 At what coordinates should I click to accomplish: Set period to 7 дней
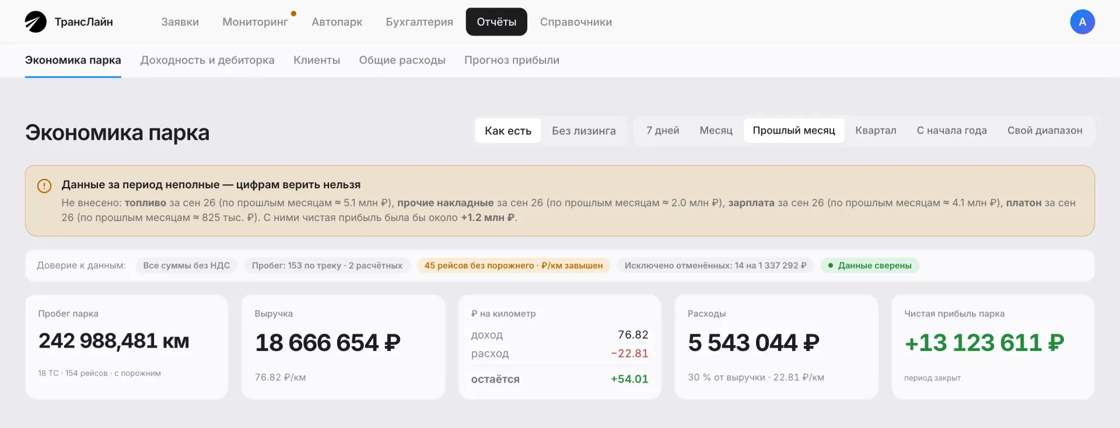click(663, 131)
